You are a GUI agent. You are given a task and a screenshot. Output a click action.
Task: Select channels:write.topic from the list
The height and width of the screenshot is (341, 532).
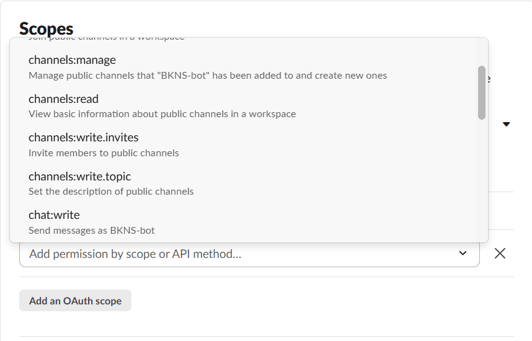[x=242, y=184]
